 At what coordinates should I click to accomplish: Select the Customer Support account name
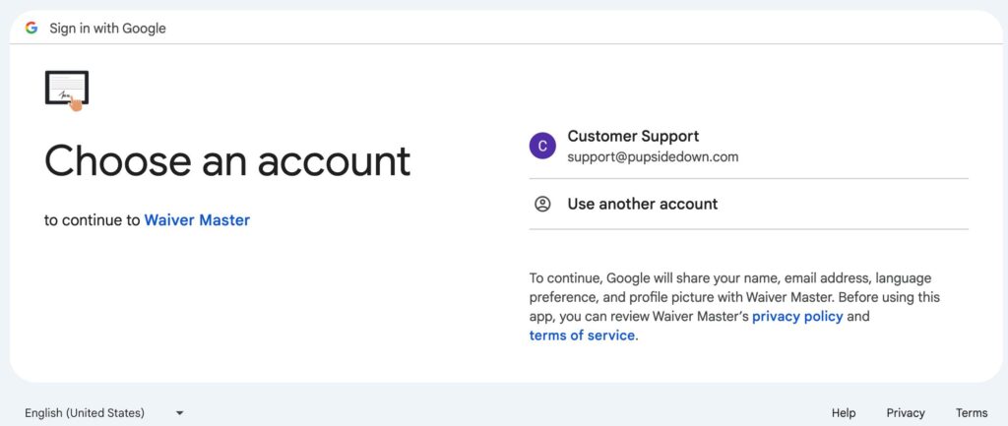point(633,136)
